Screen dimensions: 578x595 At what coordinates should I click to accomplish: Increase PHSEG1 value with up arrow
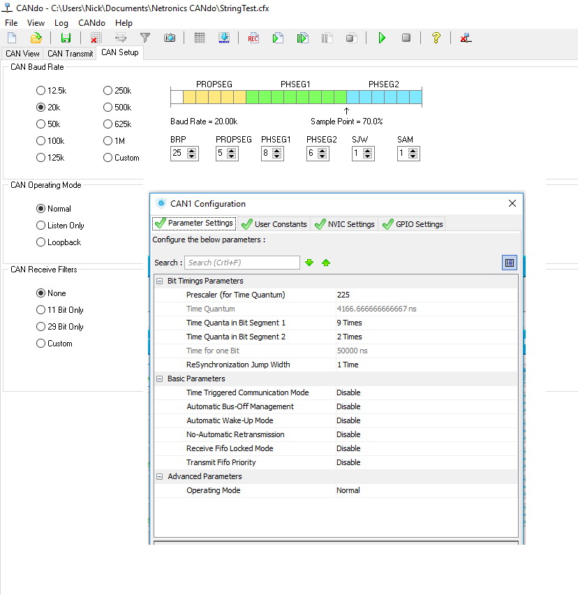(277, 151)
